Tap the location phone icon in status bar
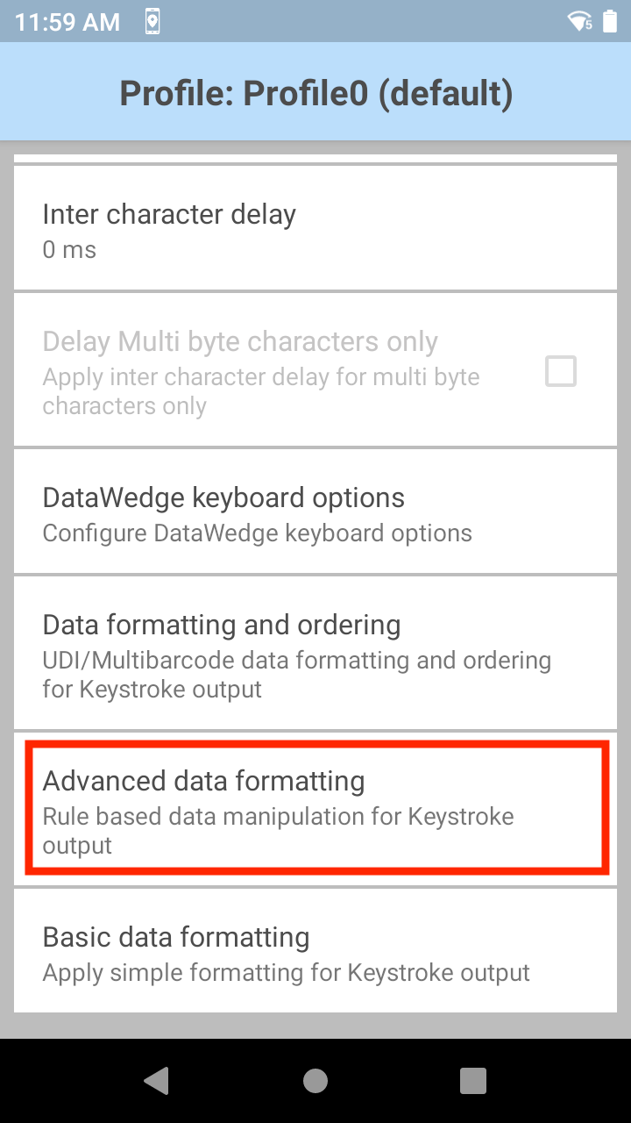The height and width of the screenshot is (1123, 631). (x=152, y=21)
